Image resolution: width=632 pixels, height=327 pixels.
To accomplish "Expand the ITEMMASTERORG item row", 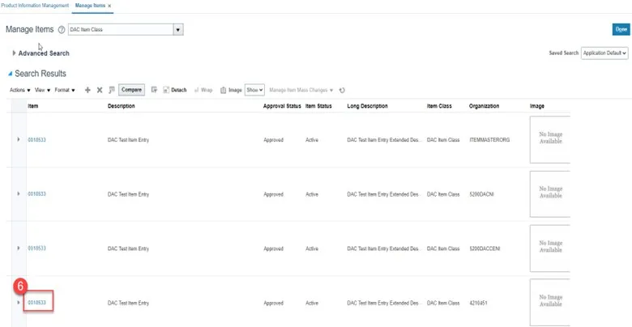I will (x=18, y=139).
